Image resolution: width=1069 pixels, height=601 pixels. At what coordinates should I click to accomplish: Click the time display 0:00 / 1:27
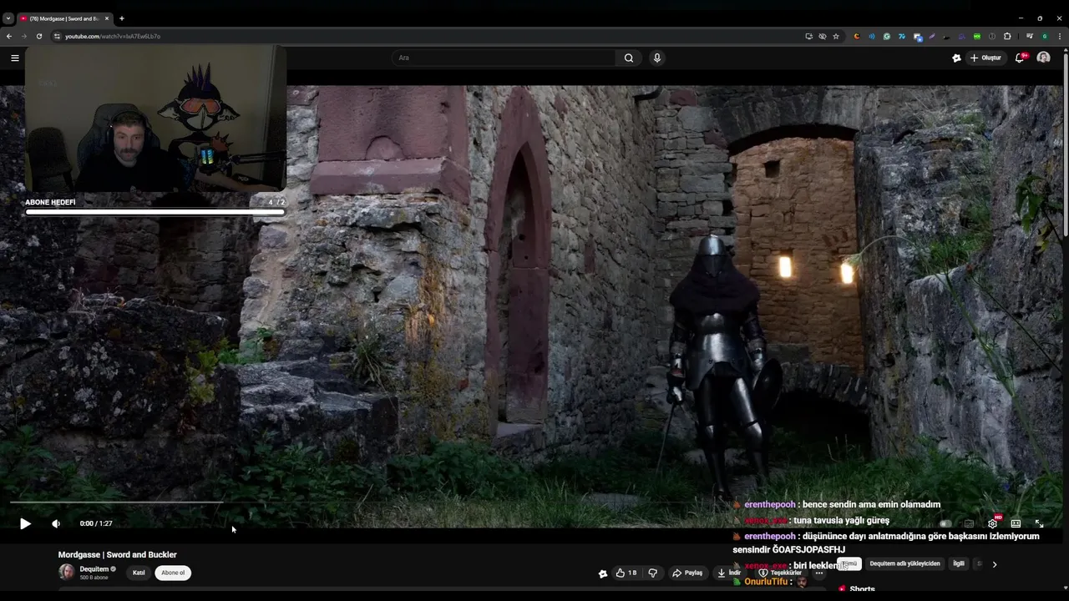coord(96,523)
